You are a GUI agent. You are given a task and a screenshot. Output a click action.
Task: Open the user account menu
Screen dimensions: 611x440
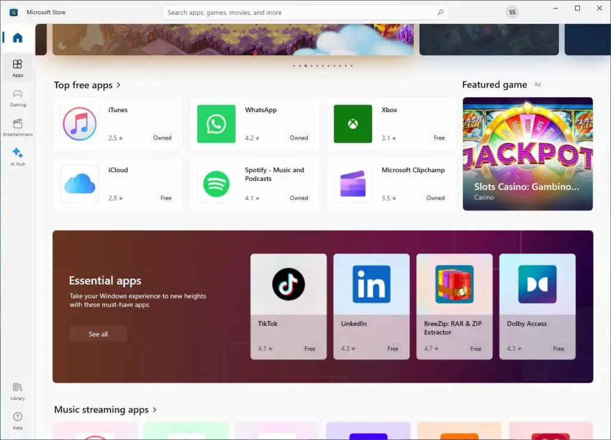(x=512, y=12)
